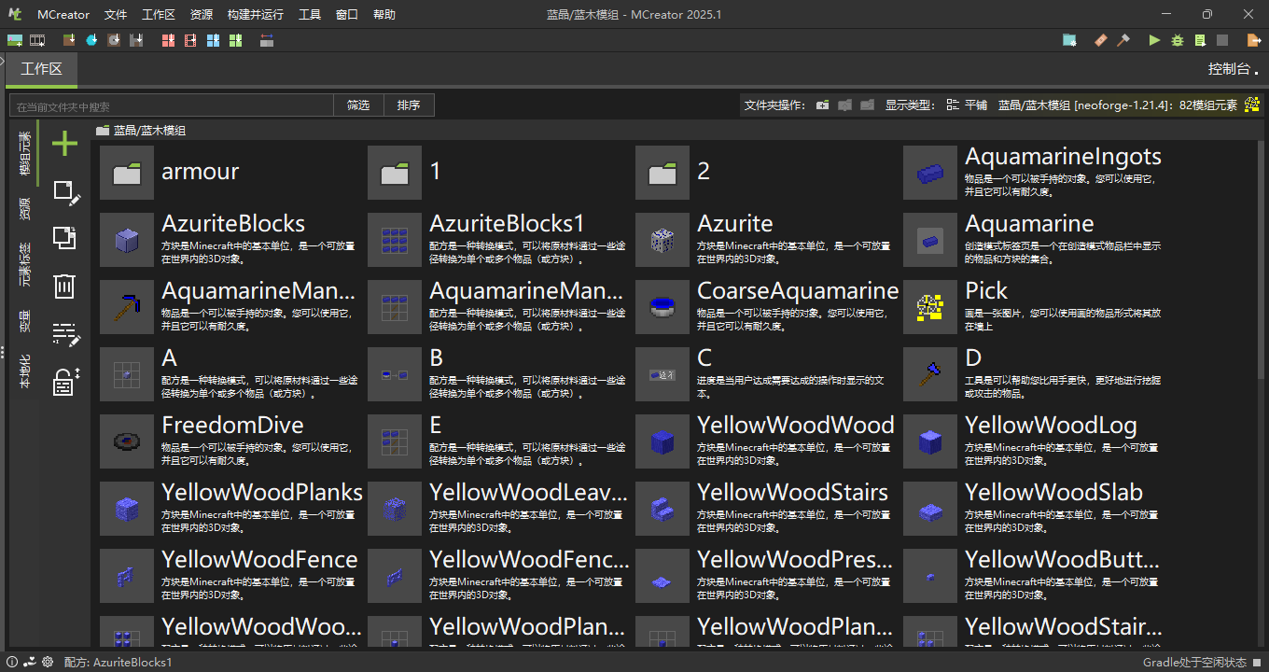Click the edit element pencil icon
Viewport: 1269px width, 672px height.
point(66,193)
